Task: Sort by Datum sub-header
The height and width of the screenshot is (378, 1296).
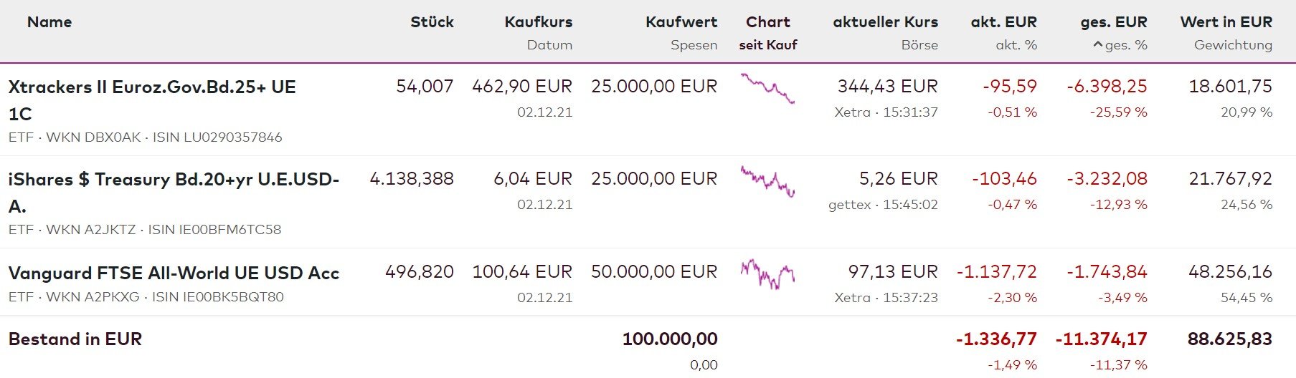Action: [x=549, y=45]
